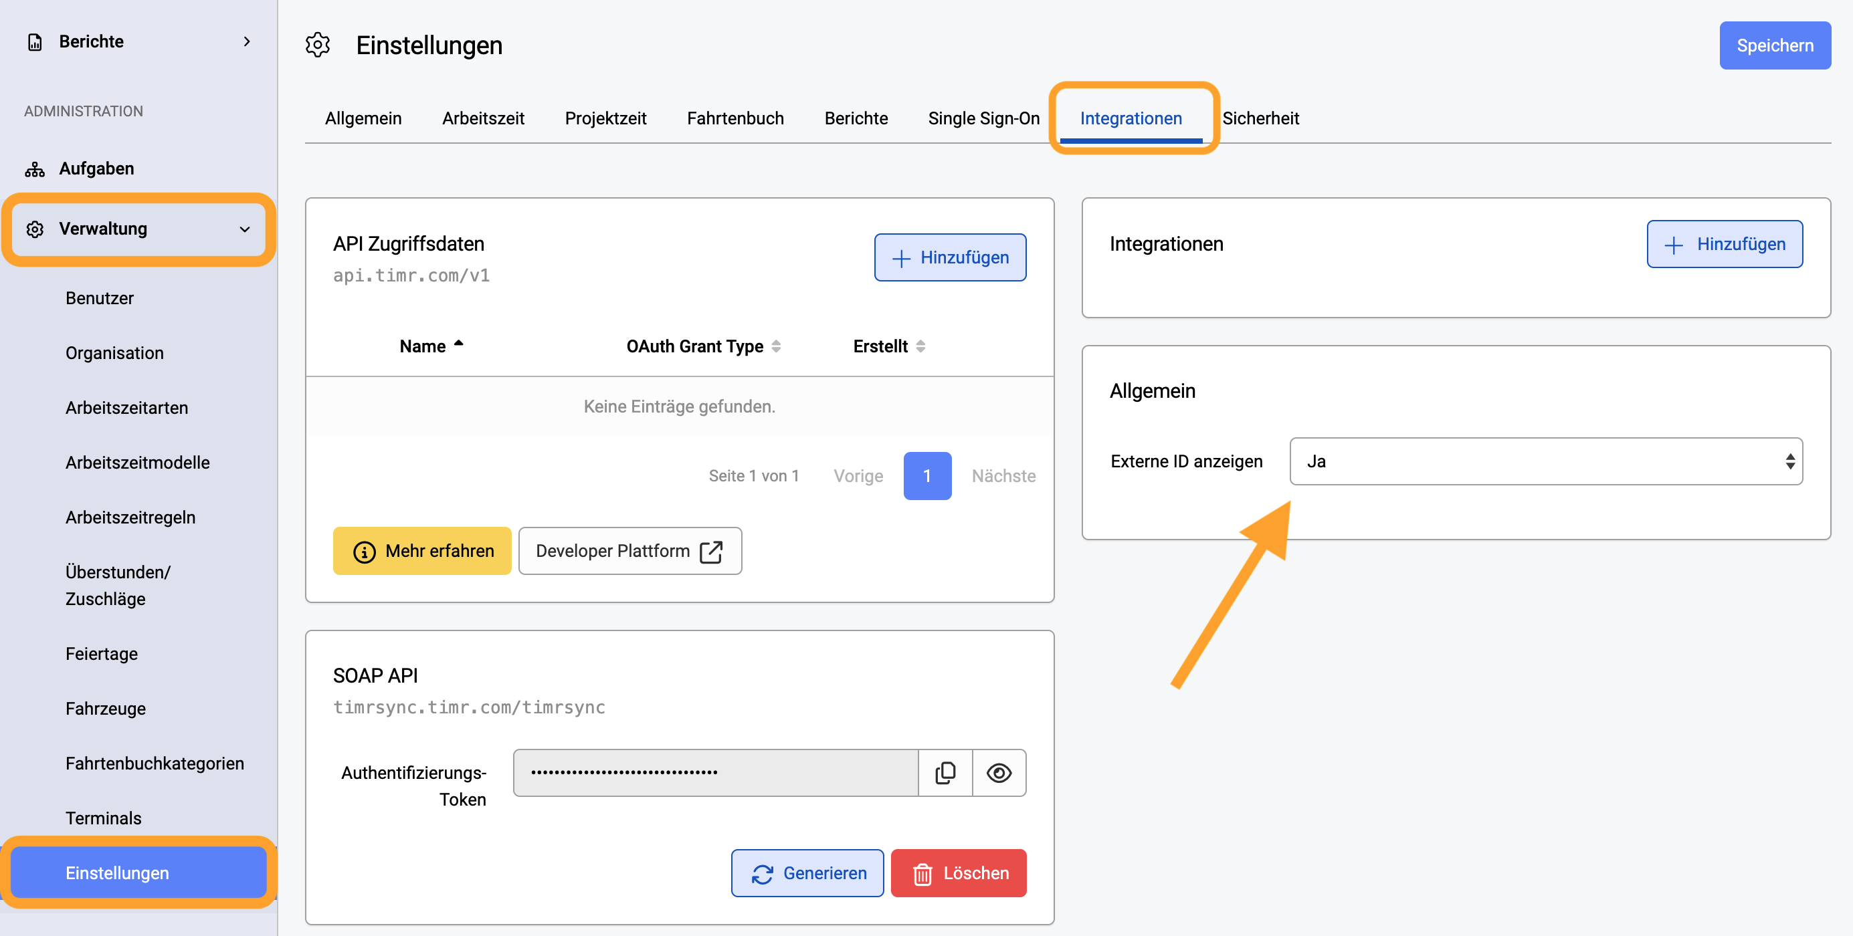Image resolution: width=1853 pixels, height=936 pixels.
Task: Click the Speichern button
Action: click(x=1775, y=45)
